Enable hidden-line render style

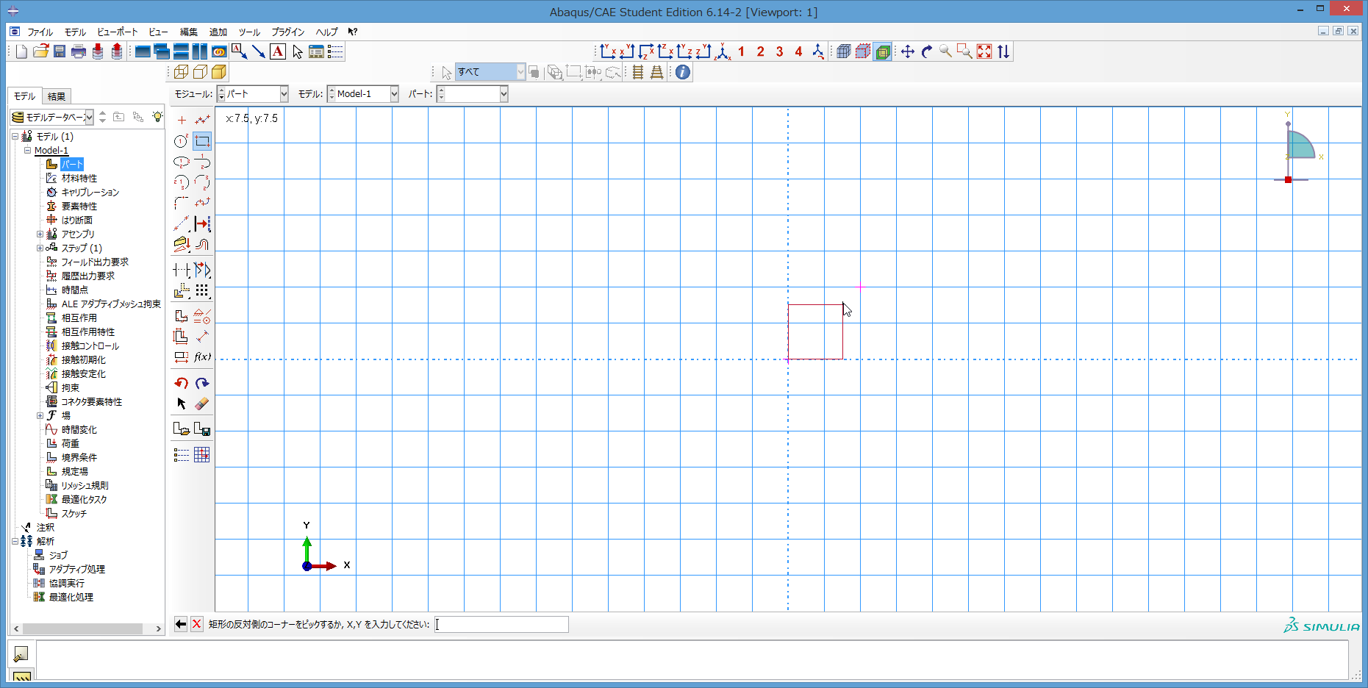pos(200,72)
